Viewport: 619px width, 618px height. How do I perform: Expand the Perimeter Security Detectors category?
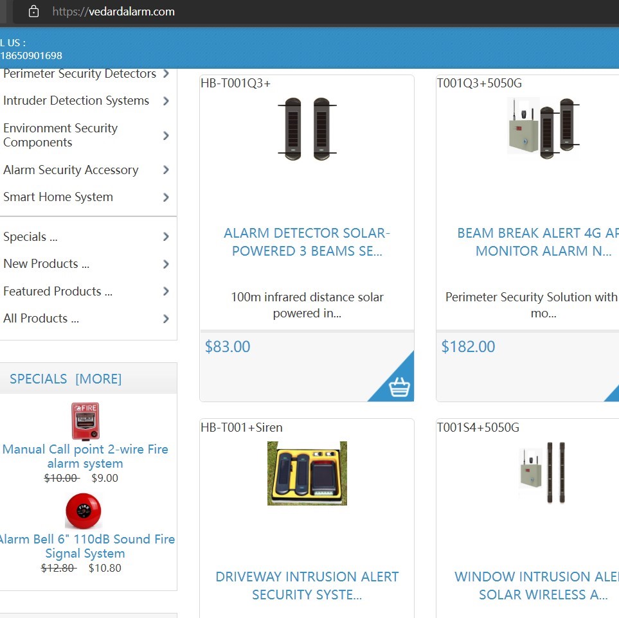click(x=166, y=73)
